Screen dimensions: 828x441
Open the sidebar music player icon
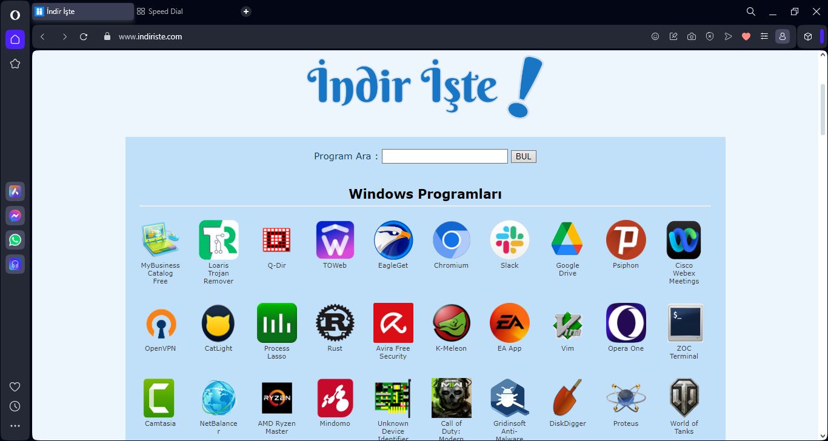[15, 264]
